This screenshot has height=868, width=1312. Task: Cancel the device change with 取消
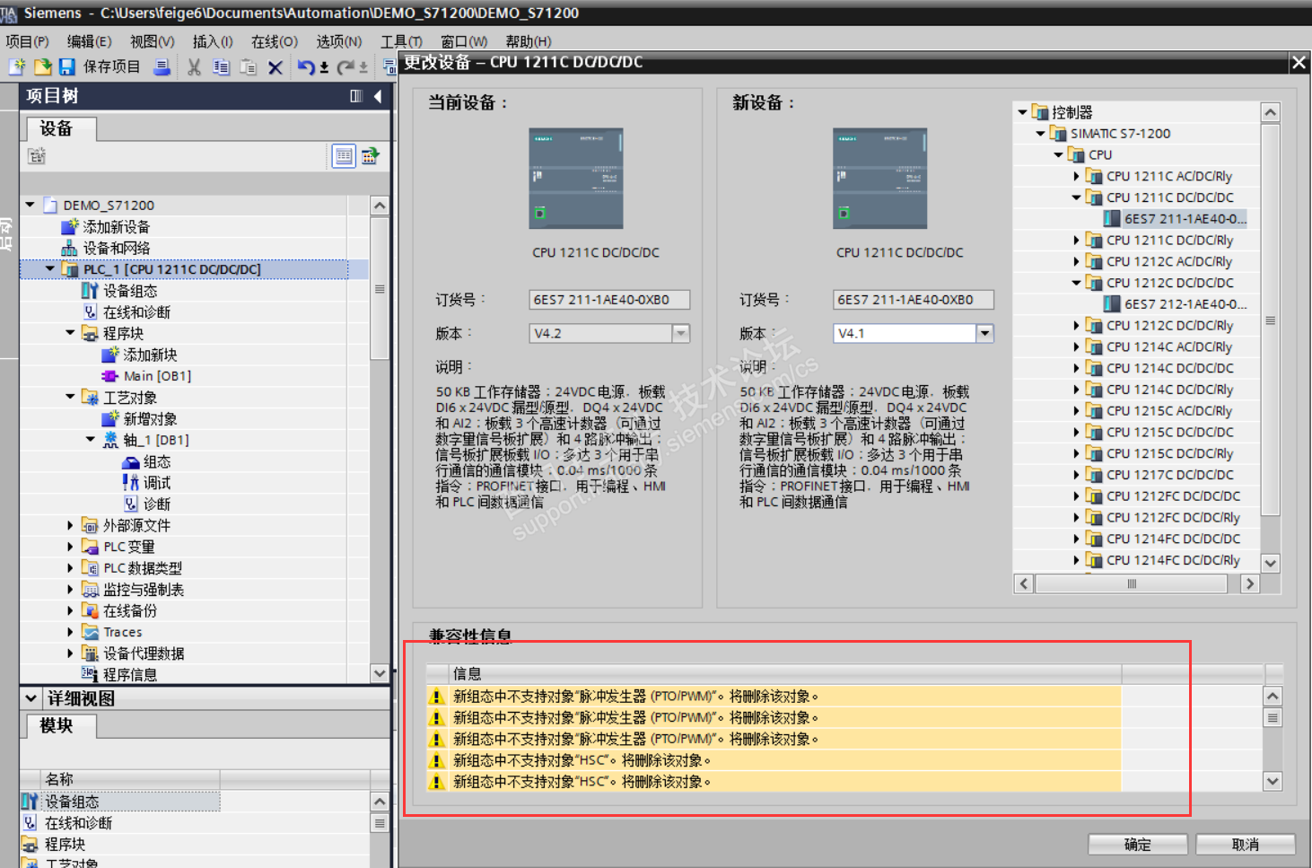1246,845
